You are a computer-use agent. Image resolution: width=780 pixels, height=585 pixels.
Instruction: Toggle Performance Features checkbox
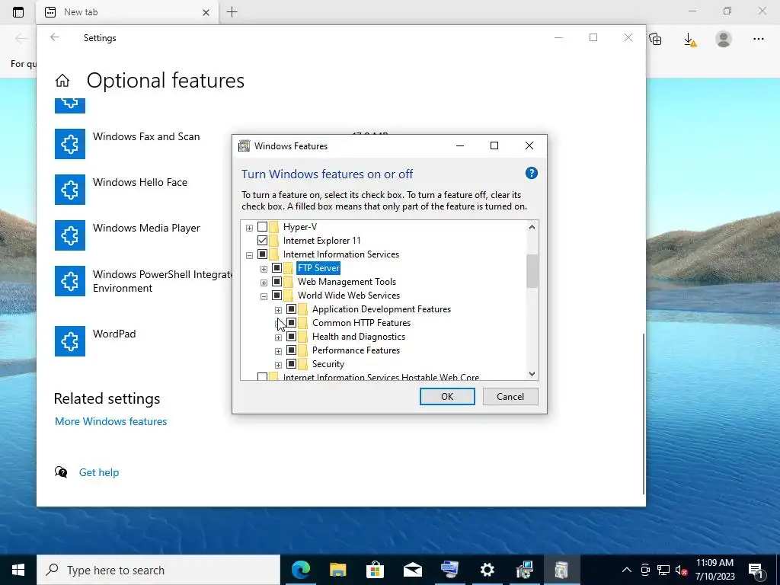292,350
